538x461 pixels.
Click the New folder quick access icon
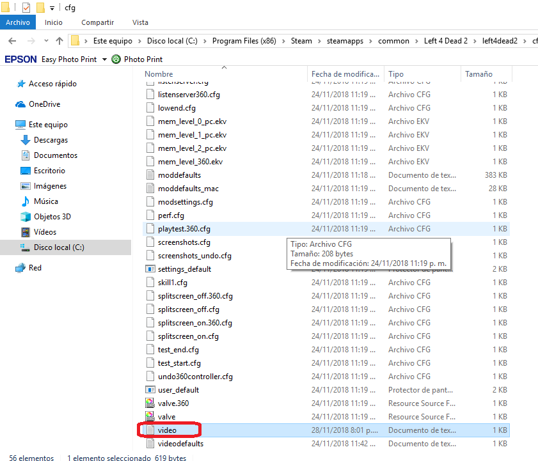click(x=40, y=8)
